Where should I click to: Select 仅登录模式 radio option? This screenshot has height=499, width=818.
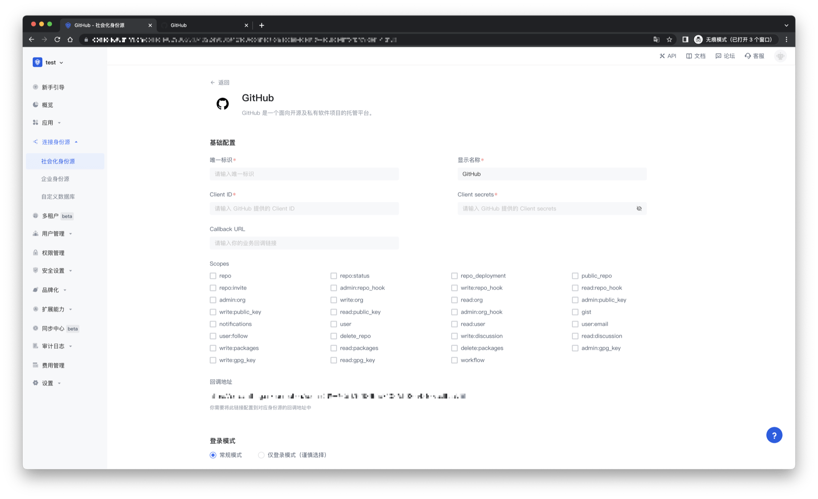click(x=261, y=455)
